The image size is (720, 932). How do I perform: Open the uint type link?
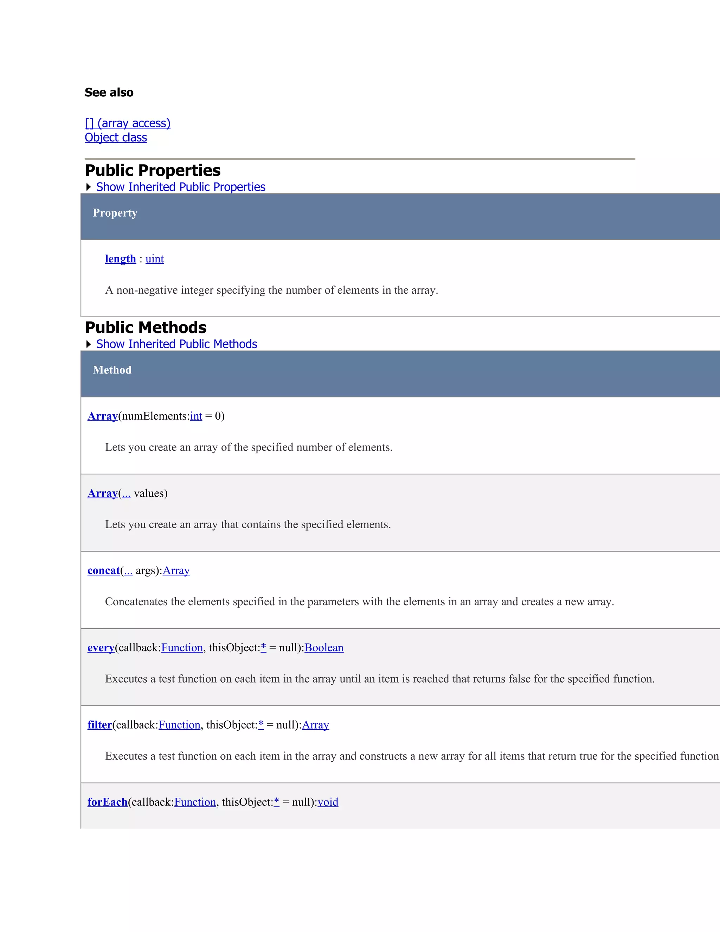[154, 258]
